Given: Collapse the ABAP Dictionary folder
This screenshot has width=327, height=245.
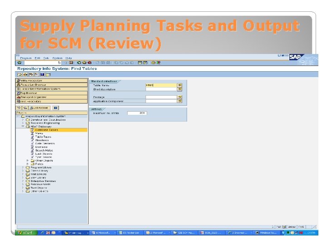Looking at the screenshot, I should (23, 127).
